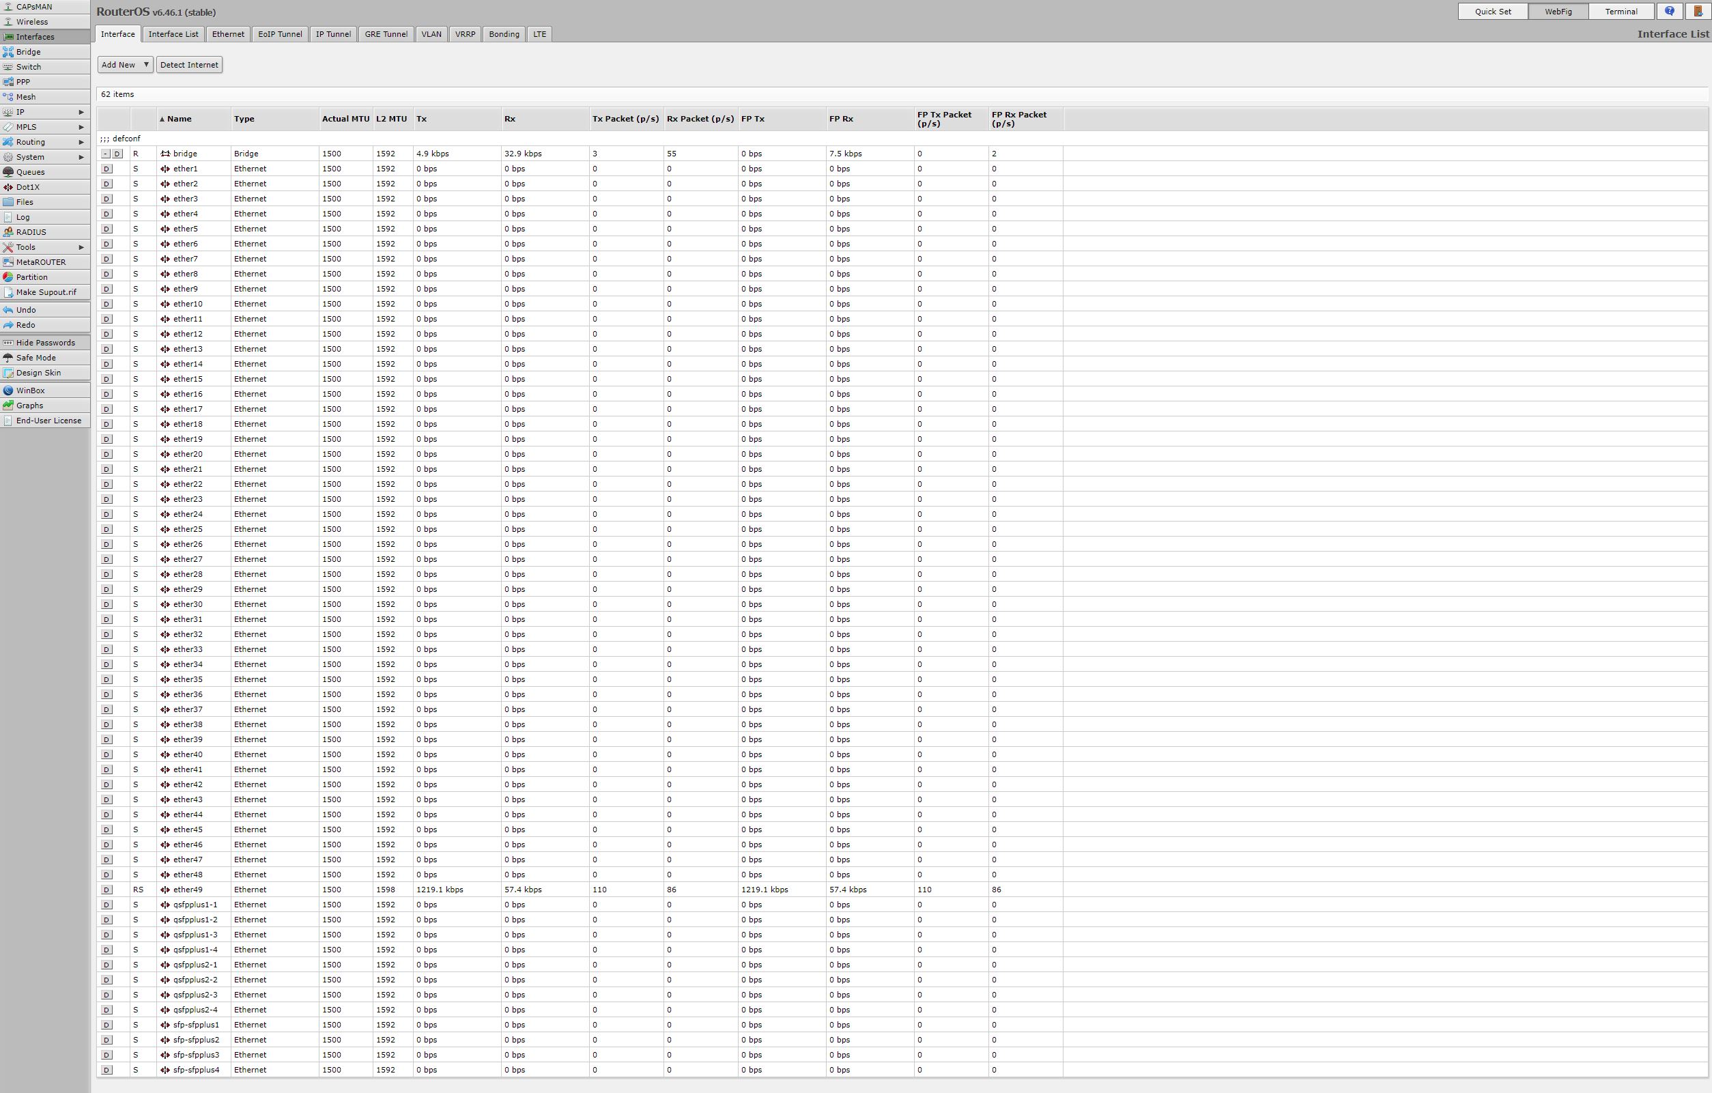Image resolution: width=1712 pixels, height=1093 pixels.
Task: Open the Bridge menu via its sidebar icon
Action: [8, 52]
